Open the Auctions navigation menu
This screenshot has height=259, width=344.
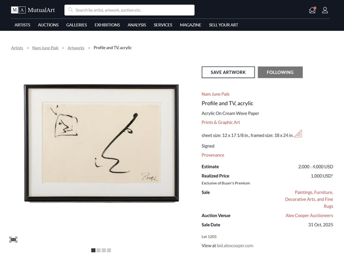pyautogui.click(x=48, y=25)
